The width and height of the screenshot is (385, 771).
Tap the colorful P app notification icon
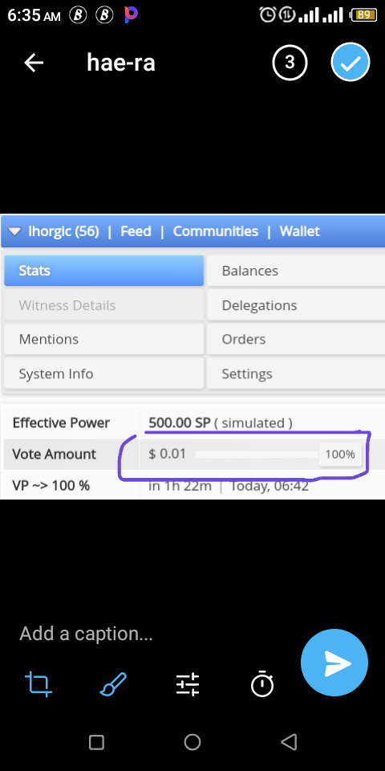point(131,14)
